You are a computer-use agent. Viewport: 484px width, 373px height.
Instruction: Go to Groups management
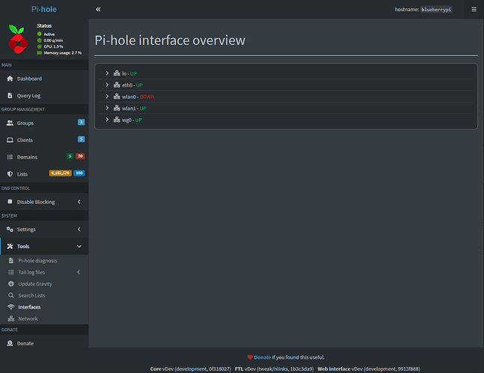pyautogui.click(x=25, y=123)
